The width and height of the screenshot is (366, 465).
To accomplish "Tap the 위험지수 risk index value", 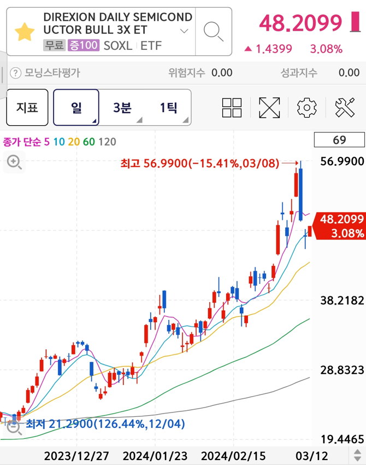I will pos(222,73).
